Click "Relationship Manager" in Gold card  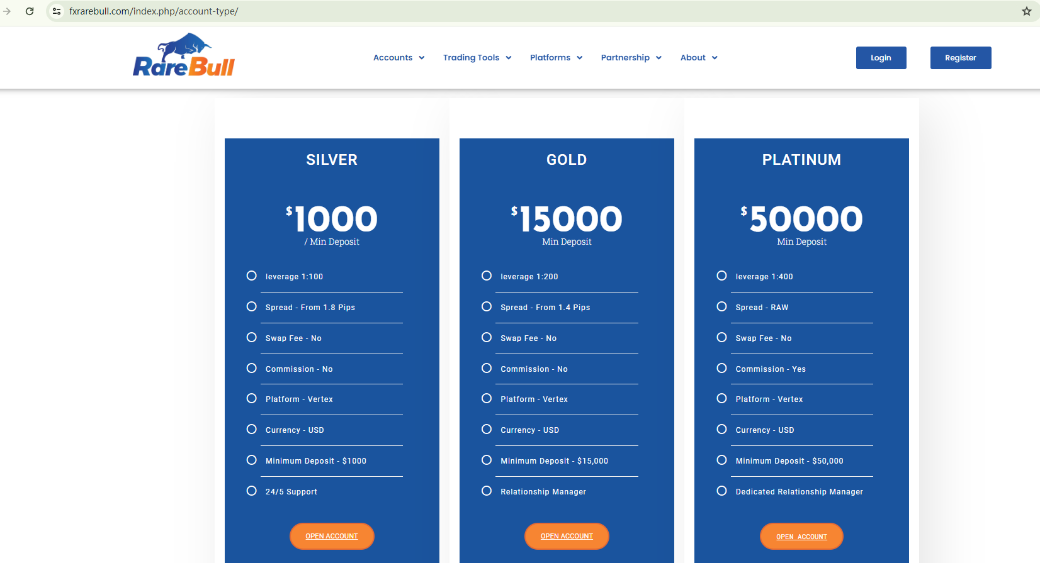[x=543, y=492]
